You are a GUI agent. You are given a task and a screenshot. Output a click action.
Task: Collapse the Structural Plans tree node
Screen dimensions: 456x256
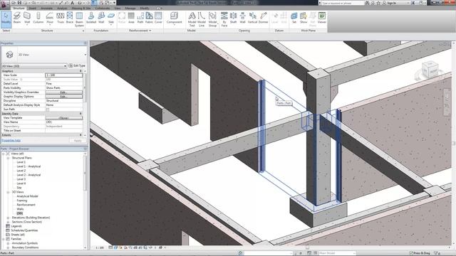pyautogui.click(x=8, y=158)
